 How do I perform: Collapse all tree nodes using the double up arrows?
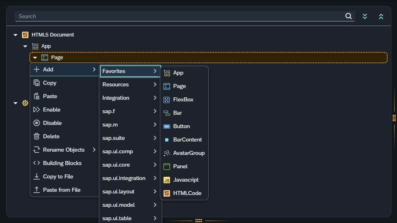tap(381, 16)
